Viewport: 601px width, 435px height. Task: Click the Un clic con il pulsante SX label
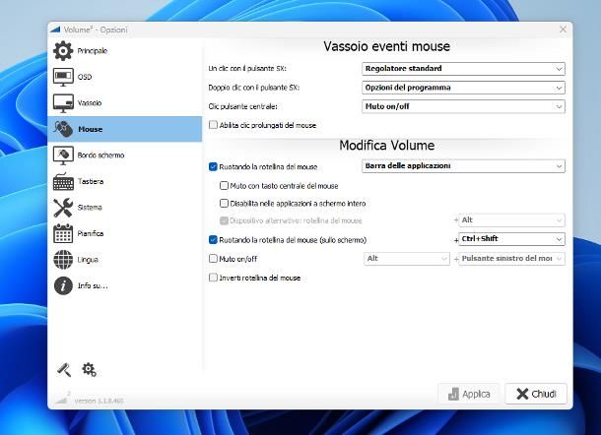click(247, 69)
